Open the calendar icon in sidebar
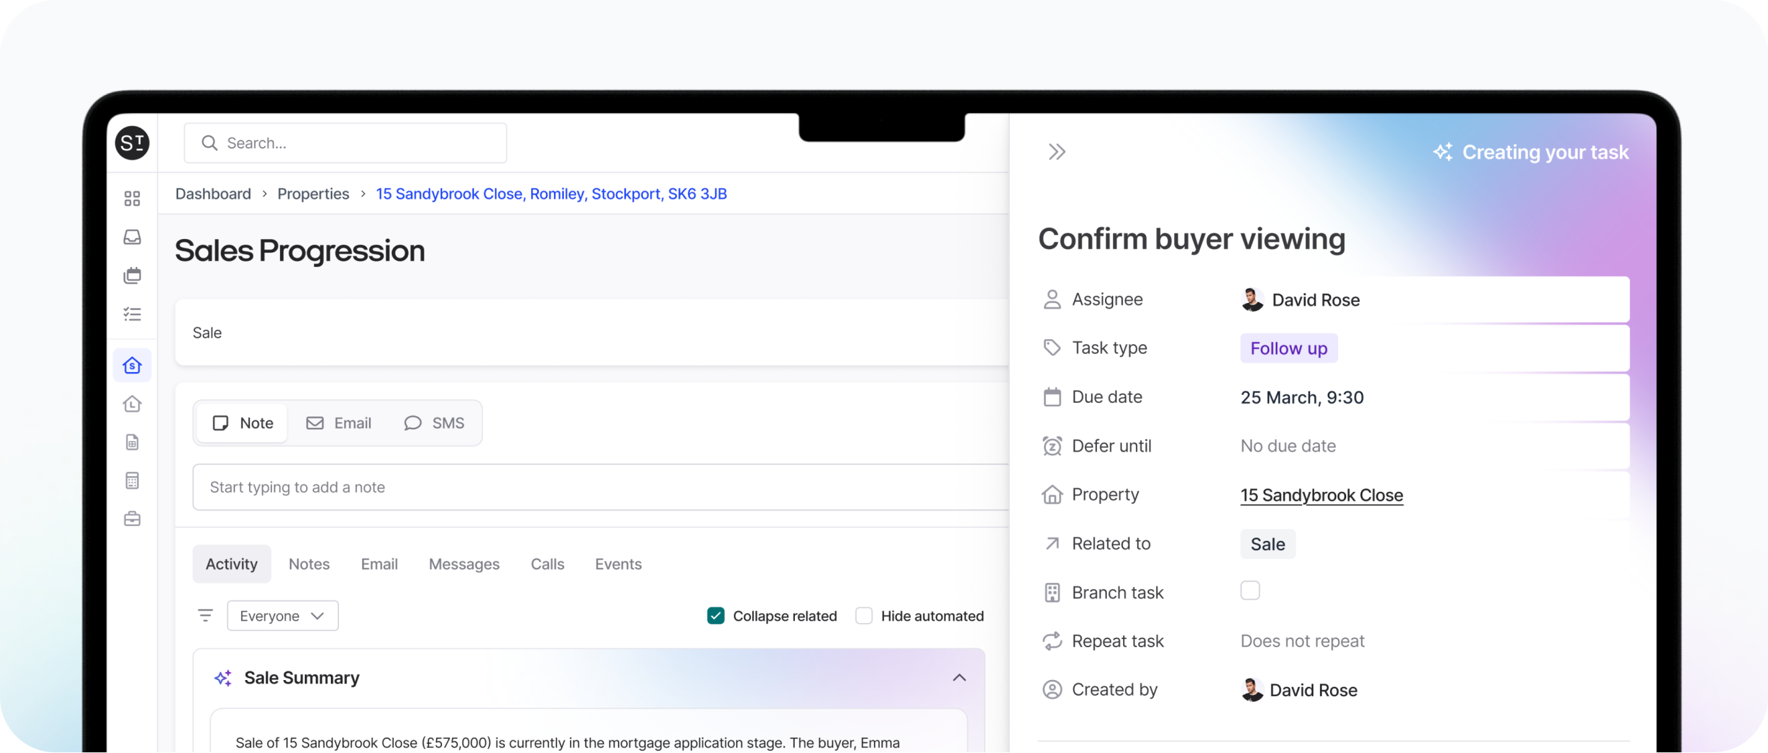 [132, 276]
